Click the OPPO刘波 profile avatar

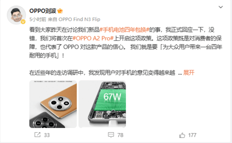tap(16, 15)
